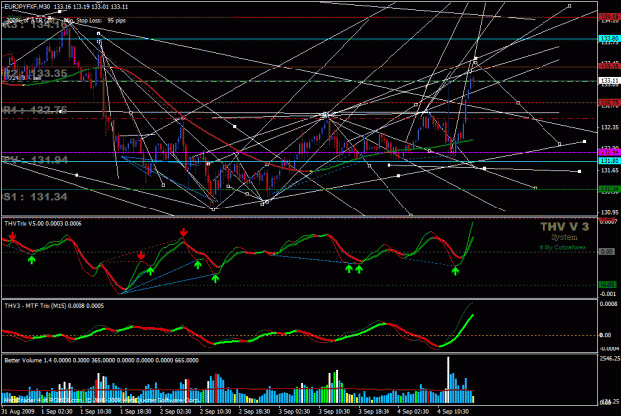Click the 31 Aug 2009 date label
Screen dimensions: 621x416
coord(18,411)
